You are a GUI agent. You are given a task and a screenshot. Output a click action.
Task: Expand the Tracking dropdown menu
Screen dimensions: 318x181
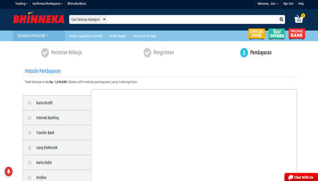coord(21,3)
